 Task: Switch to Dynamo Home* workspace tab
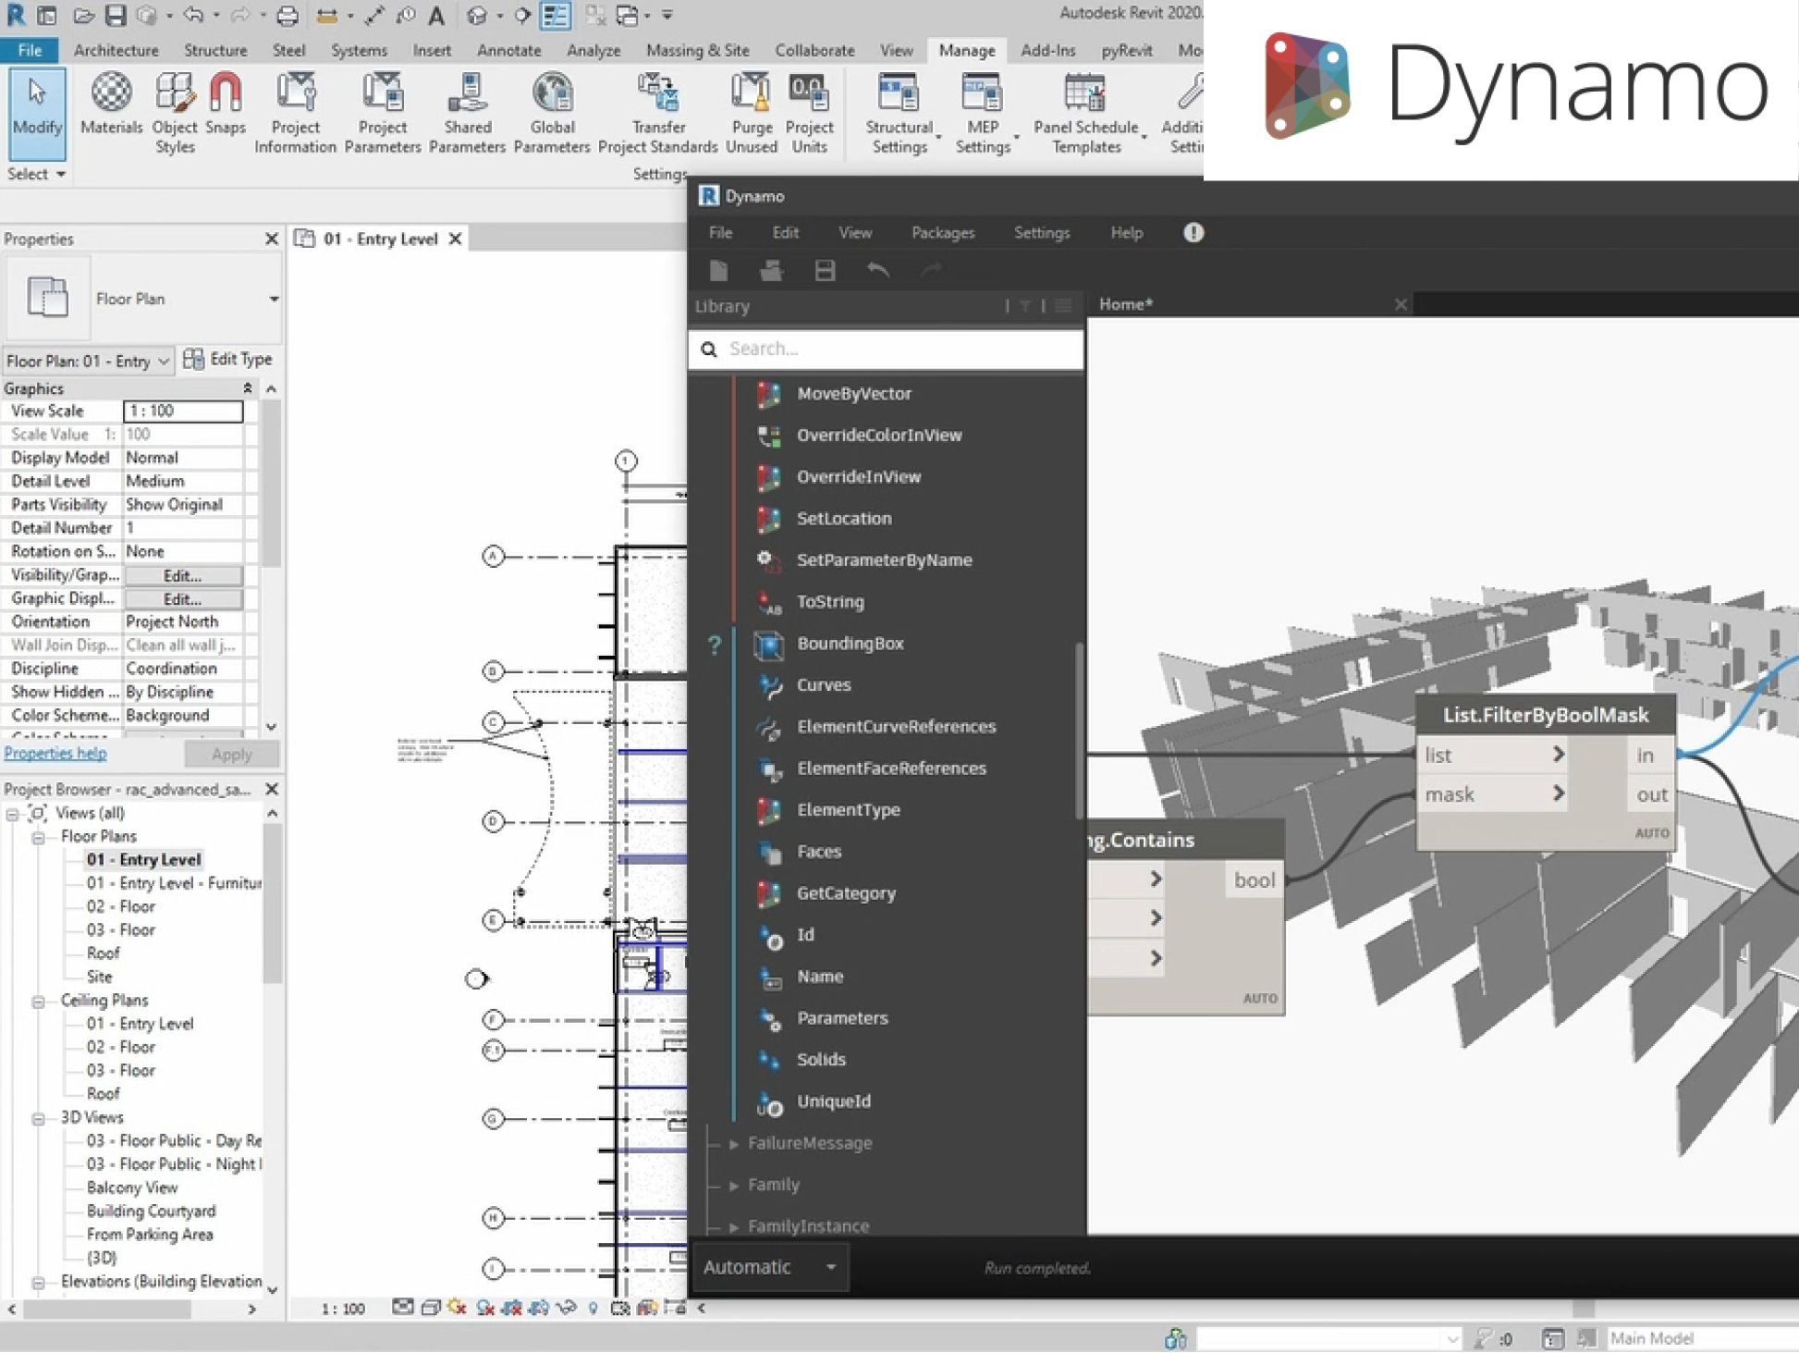pos(1126,304)
